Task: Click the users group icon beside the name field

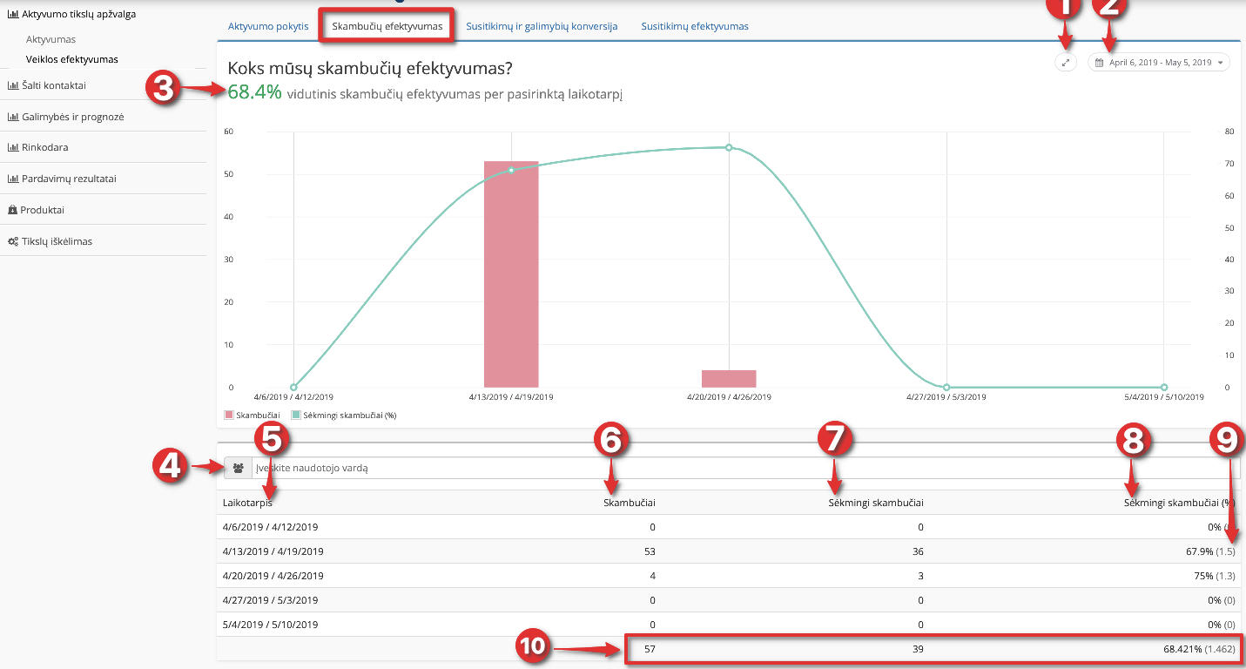Action: [238, 468]
